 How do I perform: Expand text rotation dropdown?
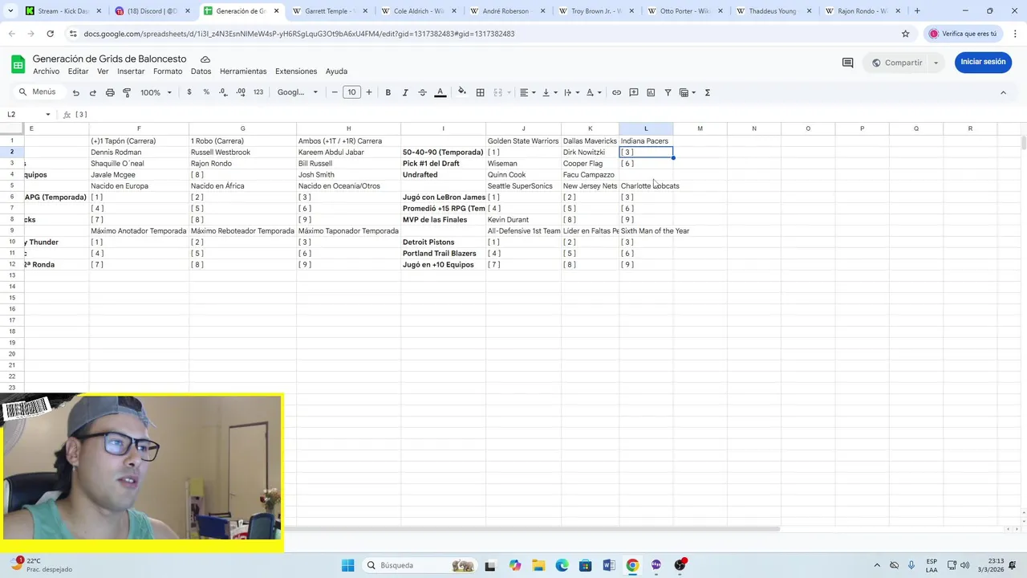[x=594, y=92]
